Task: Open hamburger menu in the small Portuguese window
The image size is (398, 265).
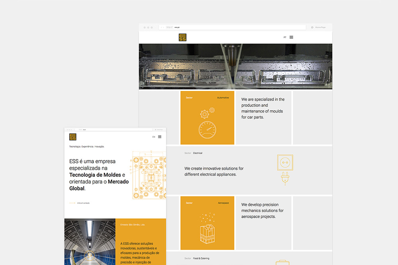Action: click(x=160, y=137)
